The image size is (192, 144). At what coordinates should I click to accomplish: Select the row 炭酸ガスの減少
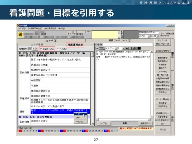click(60, 121)
